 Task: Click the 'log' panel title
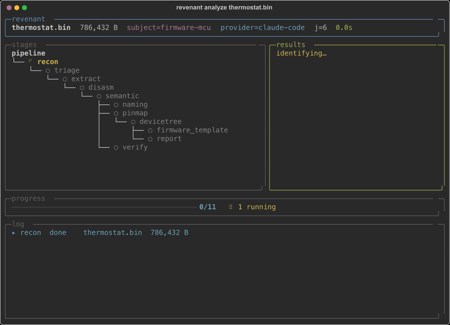point(18,224)
